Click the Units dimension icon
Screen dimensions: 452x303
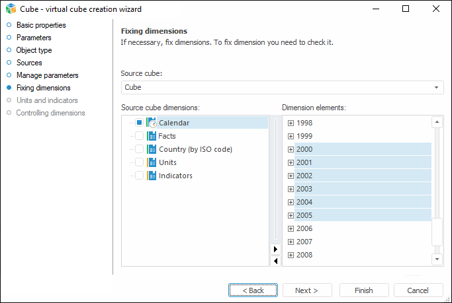(x=152, y=162)
